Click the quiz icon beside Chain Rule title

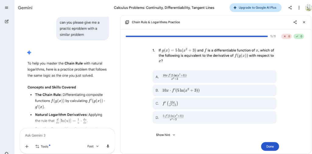(127, 22)
